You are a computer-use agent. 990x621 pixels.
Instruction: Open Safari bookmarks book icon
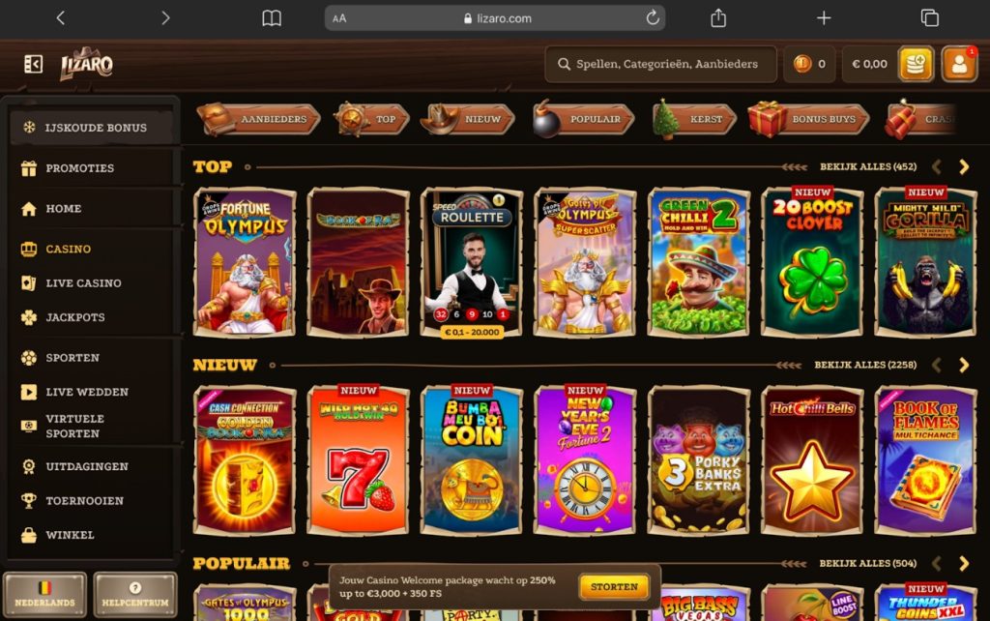pyautogui.click(x=272, y=18)
